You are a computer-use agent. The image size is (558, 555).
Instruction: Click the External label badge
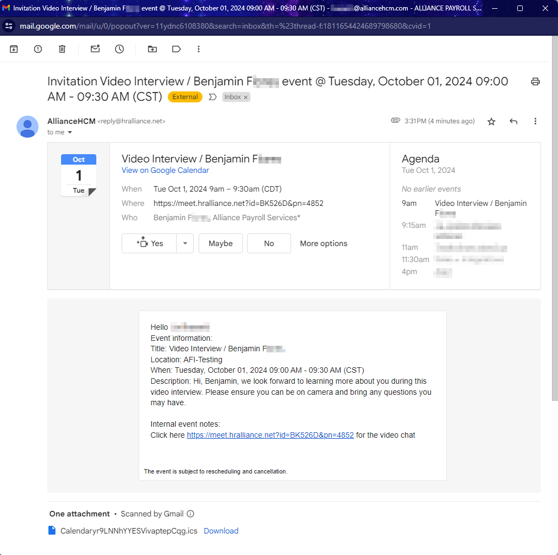coord(185,97)
